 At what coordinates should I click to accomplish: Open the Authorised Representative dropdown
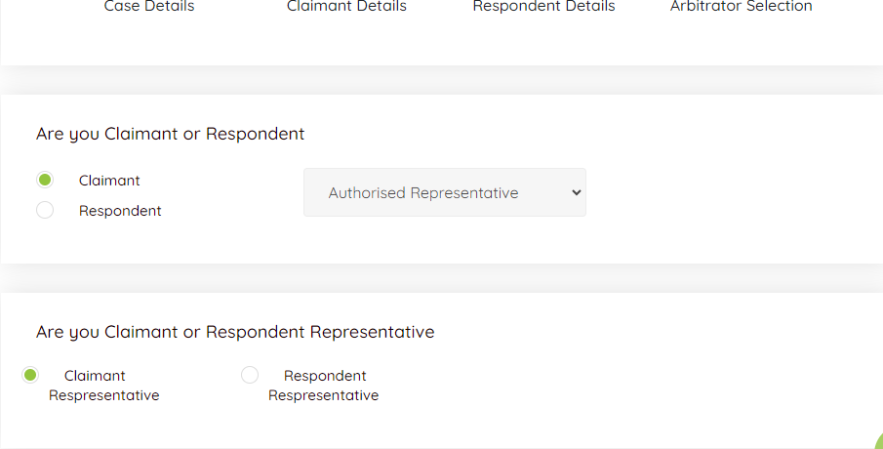point(444,192)
